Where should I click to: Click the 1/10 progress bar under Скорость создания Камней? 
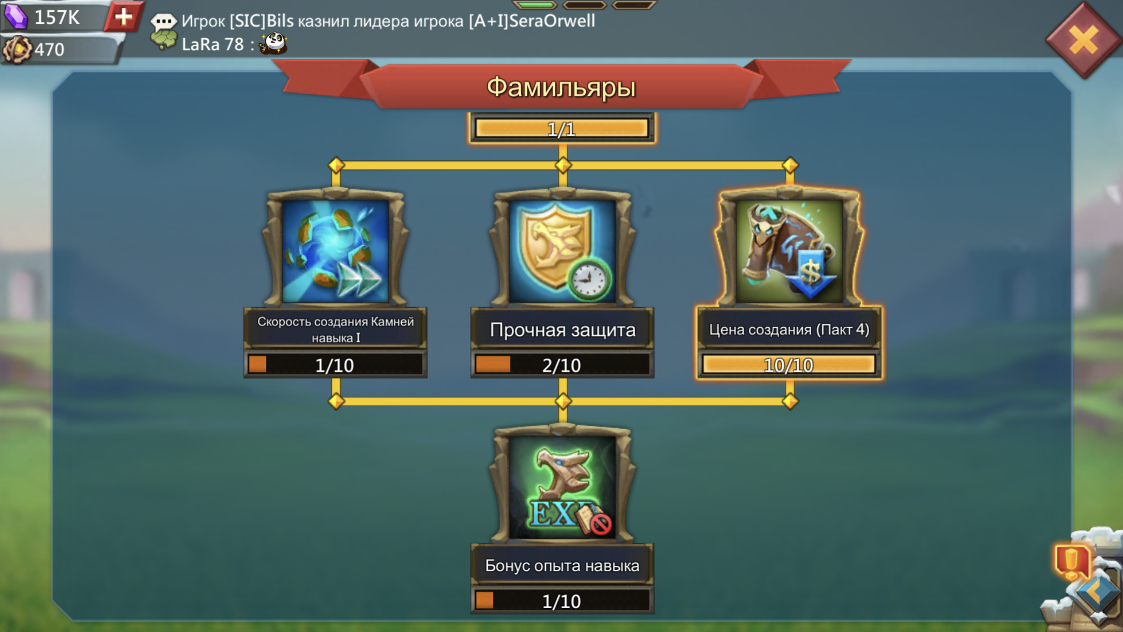coord(335,364)
